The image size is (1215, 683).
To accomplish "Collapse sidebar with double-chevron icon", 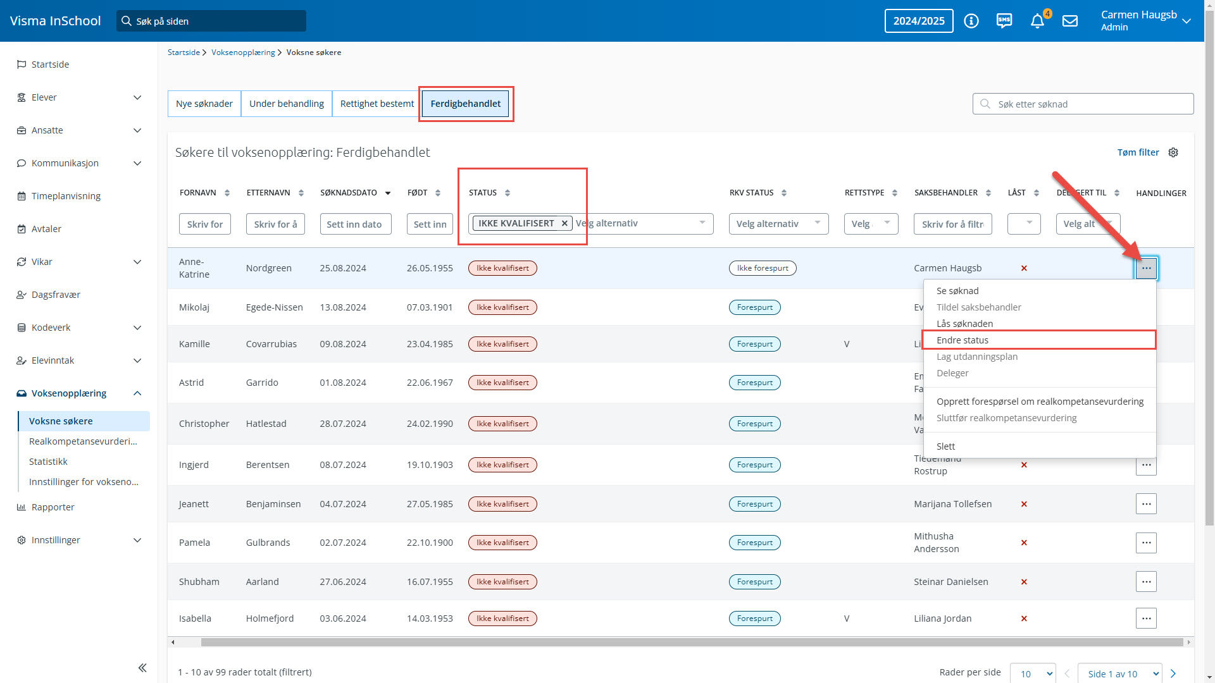I will (x=142, y=668).
